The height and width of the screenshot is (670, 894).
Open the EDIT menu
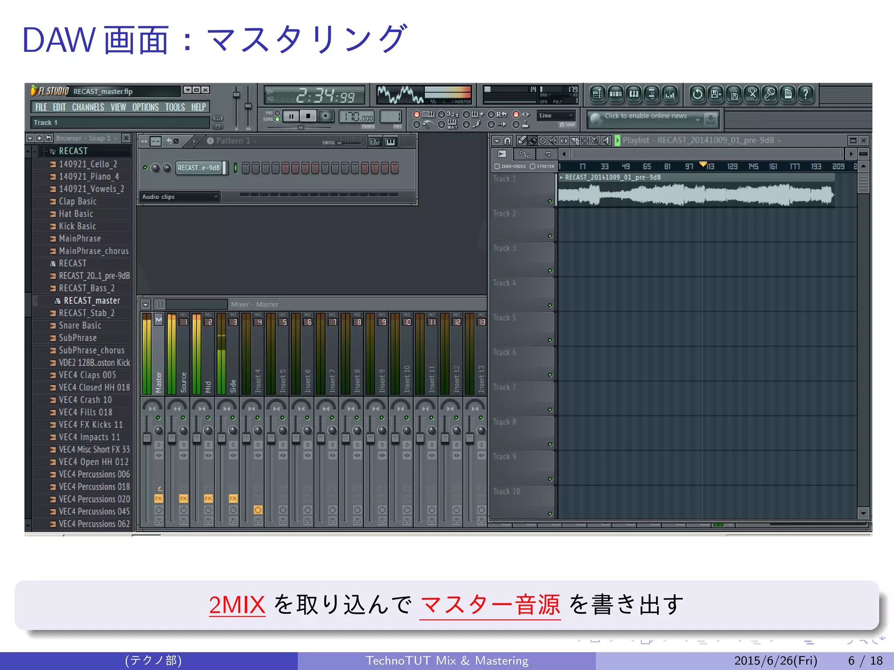coord(59,107)
